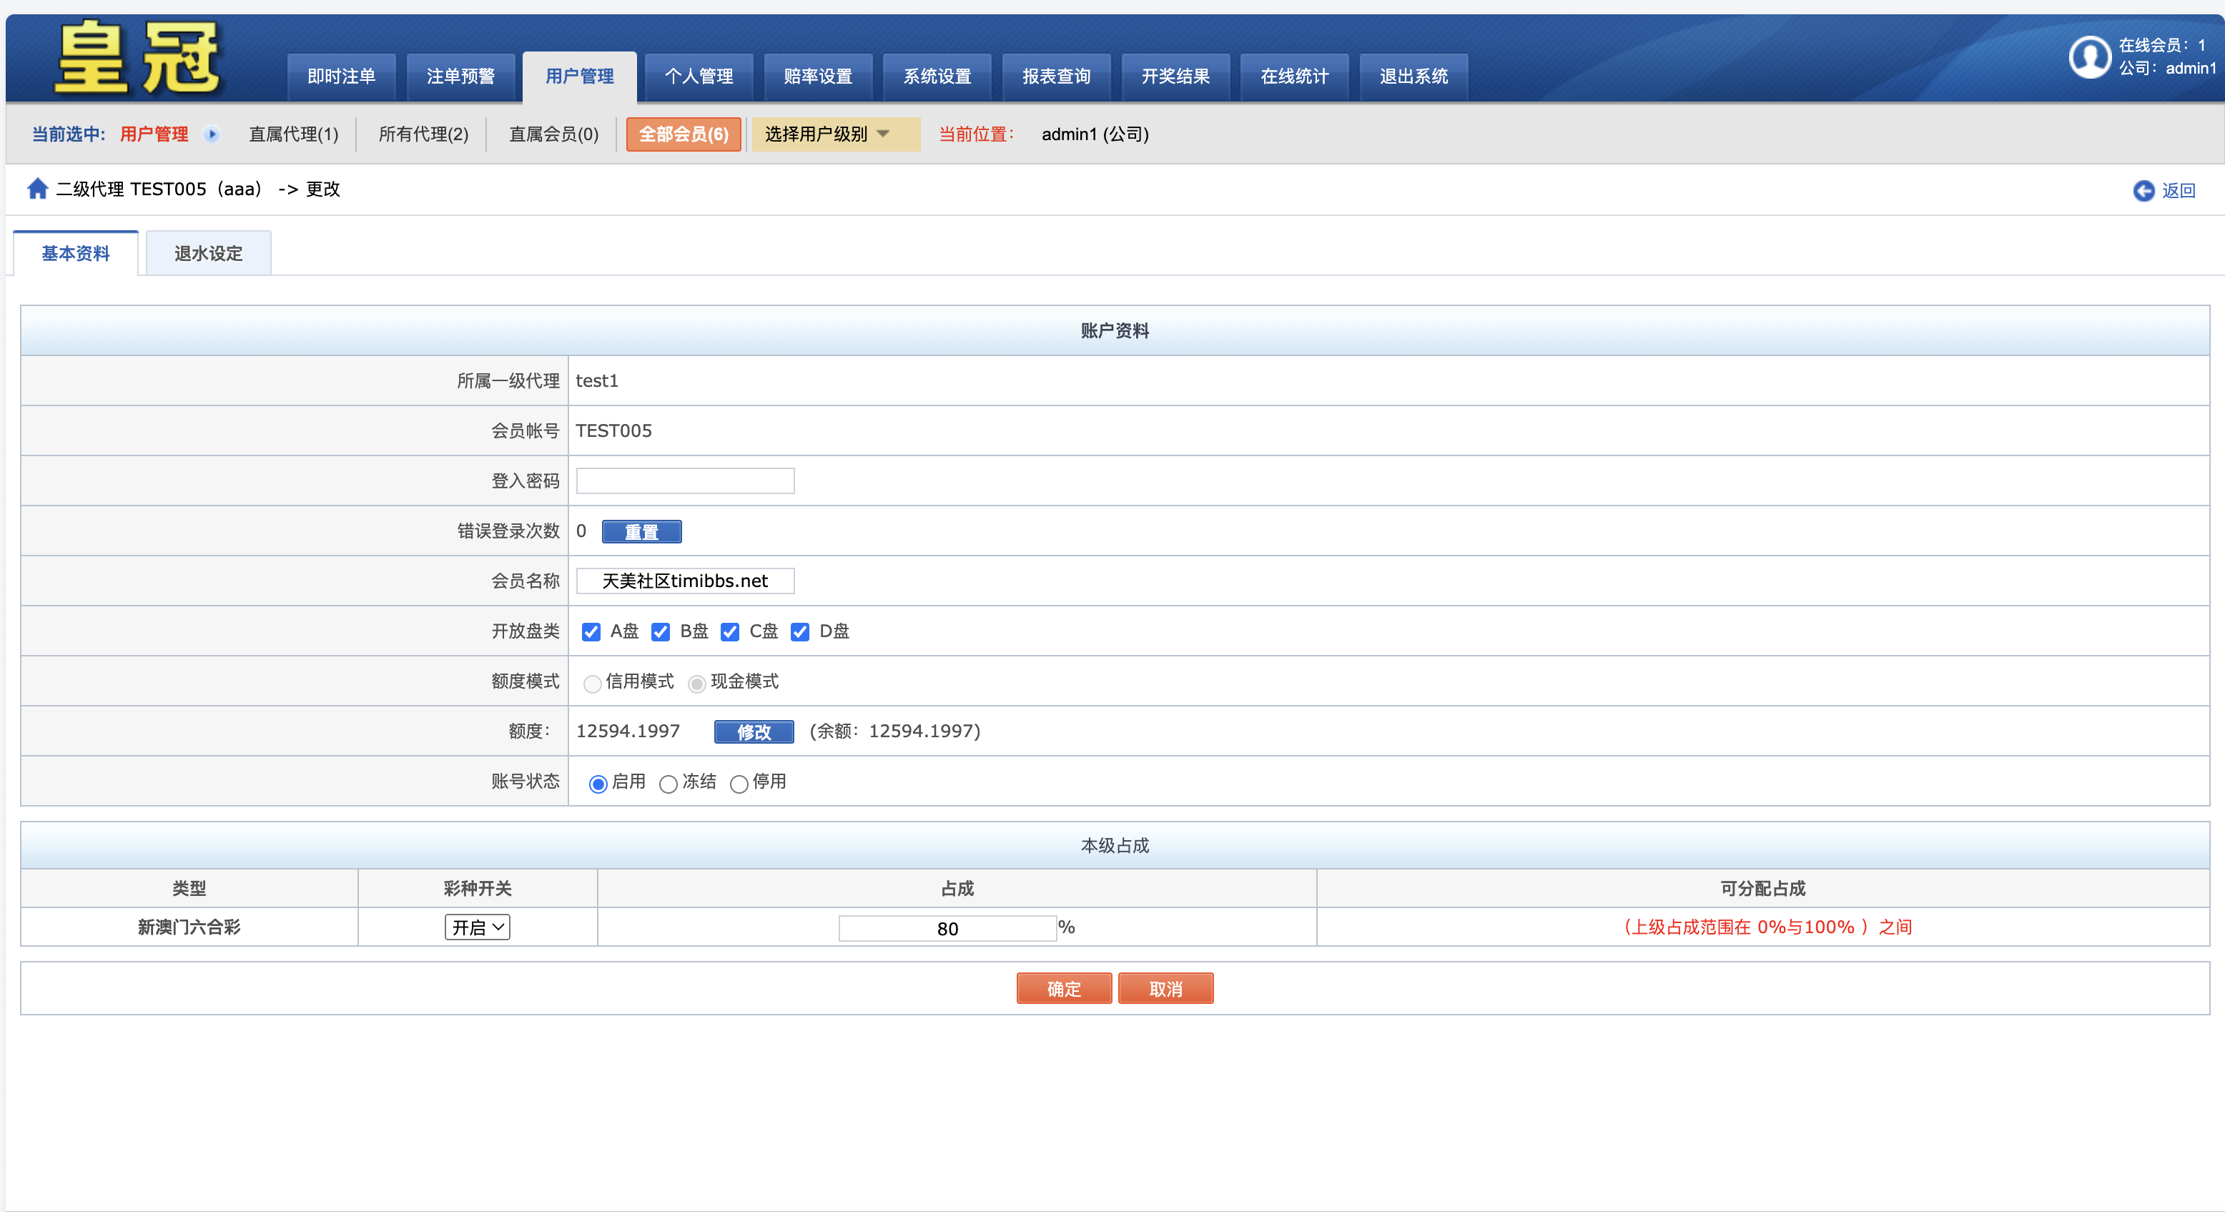
Task: Uncheck the A盘 checkbox
Action: (591, 631)
